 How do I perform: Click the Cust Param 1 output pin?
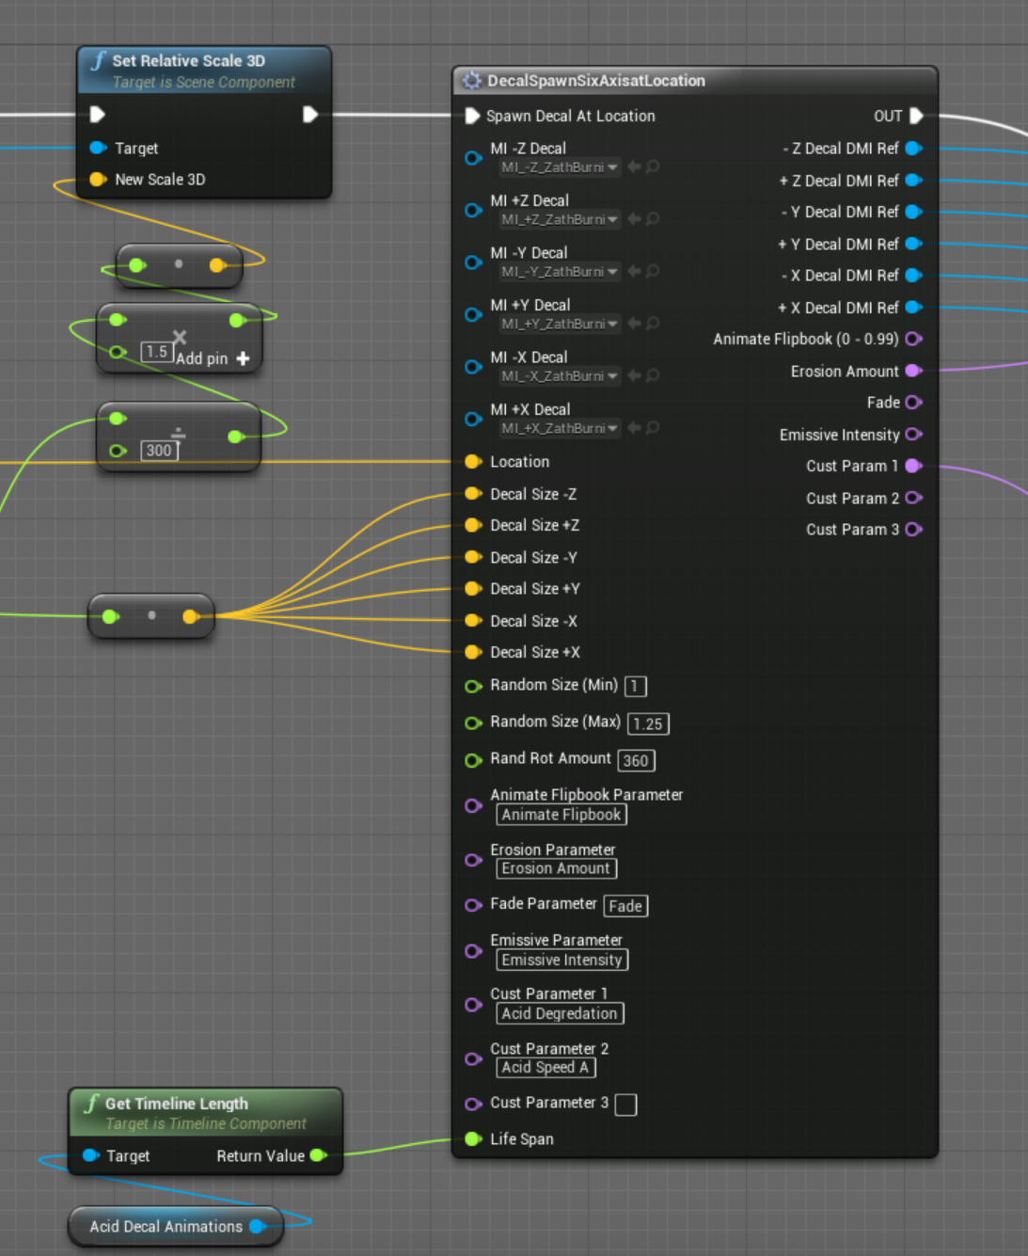(912, 466)
